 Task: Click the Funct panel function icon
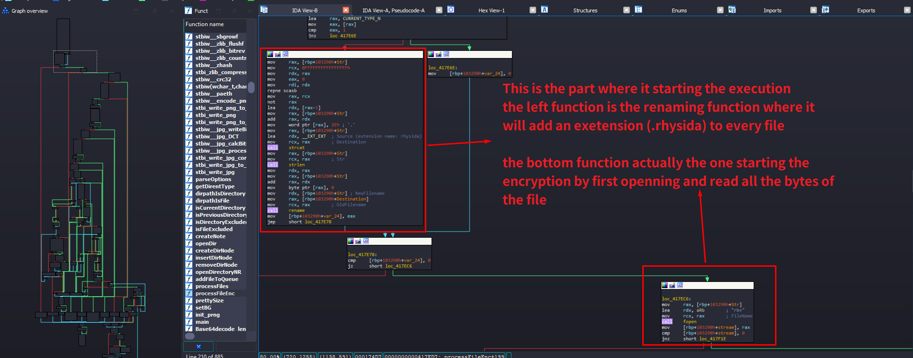coord(188,10)
